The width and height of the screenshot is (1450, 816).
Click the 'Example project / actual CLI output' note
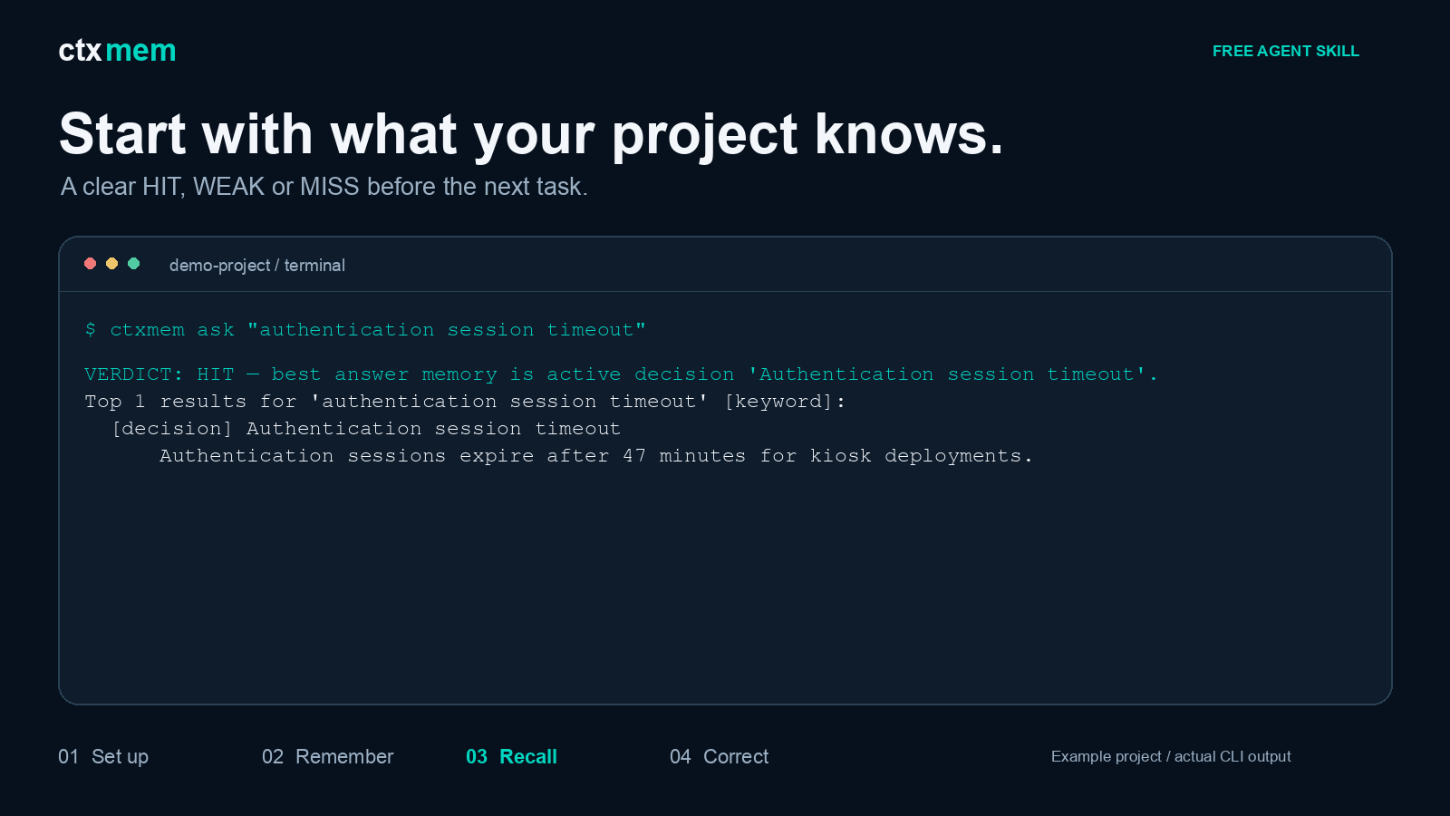pos(1171,756)
